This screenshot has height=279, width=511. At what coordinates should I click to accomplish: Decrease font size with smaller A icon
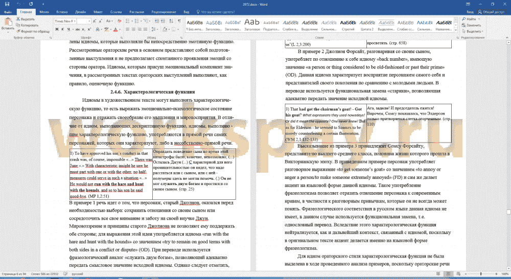point(101,21)
